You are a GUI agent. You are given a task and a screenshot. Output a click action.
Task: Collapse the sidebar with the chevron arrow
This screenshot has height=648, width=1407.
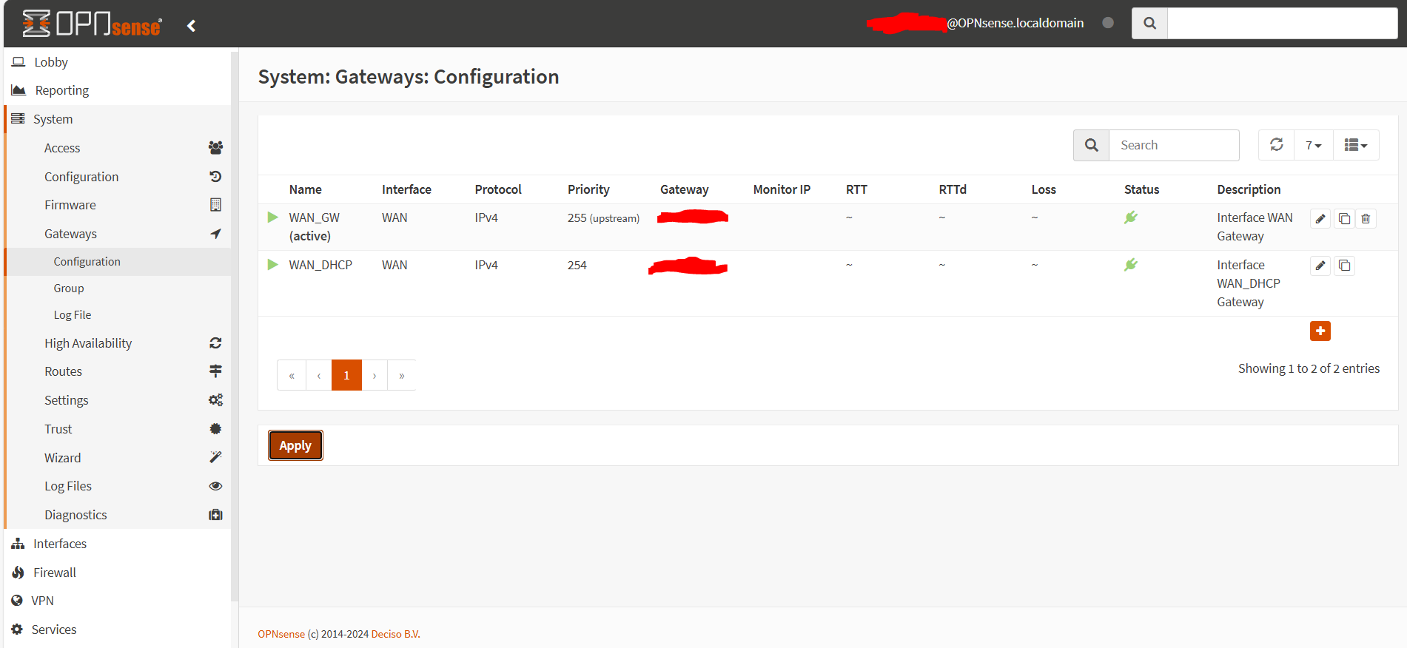[191, 26]
